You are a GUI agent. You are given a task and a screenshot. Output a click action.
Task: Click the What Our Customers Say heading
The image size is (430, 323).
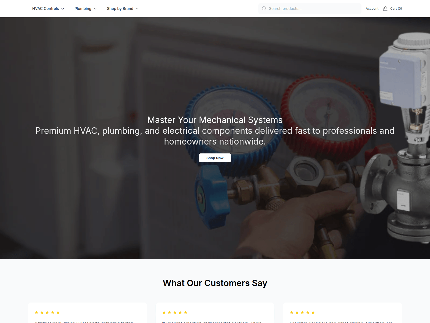[215, 283]
